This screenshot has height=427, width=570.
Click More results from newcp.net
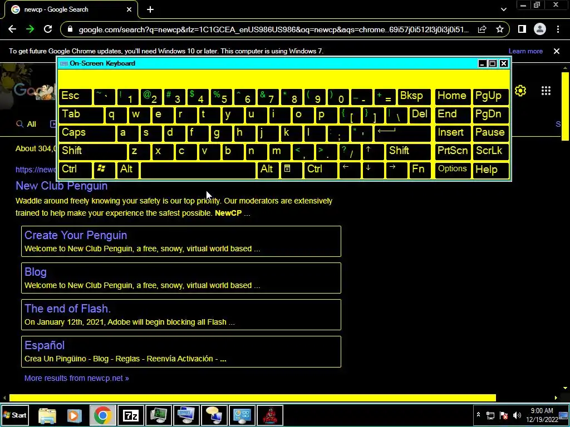(x=77, y=378)
